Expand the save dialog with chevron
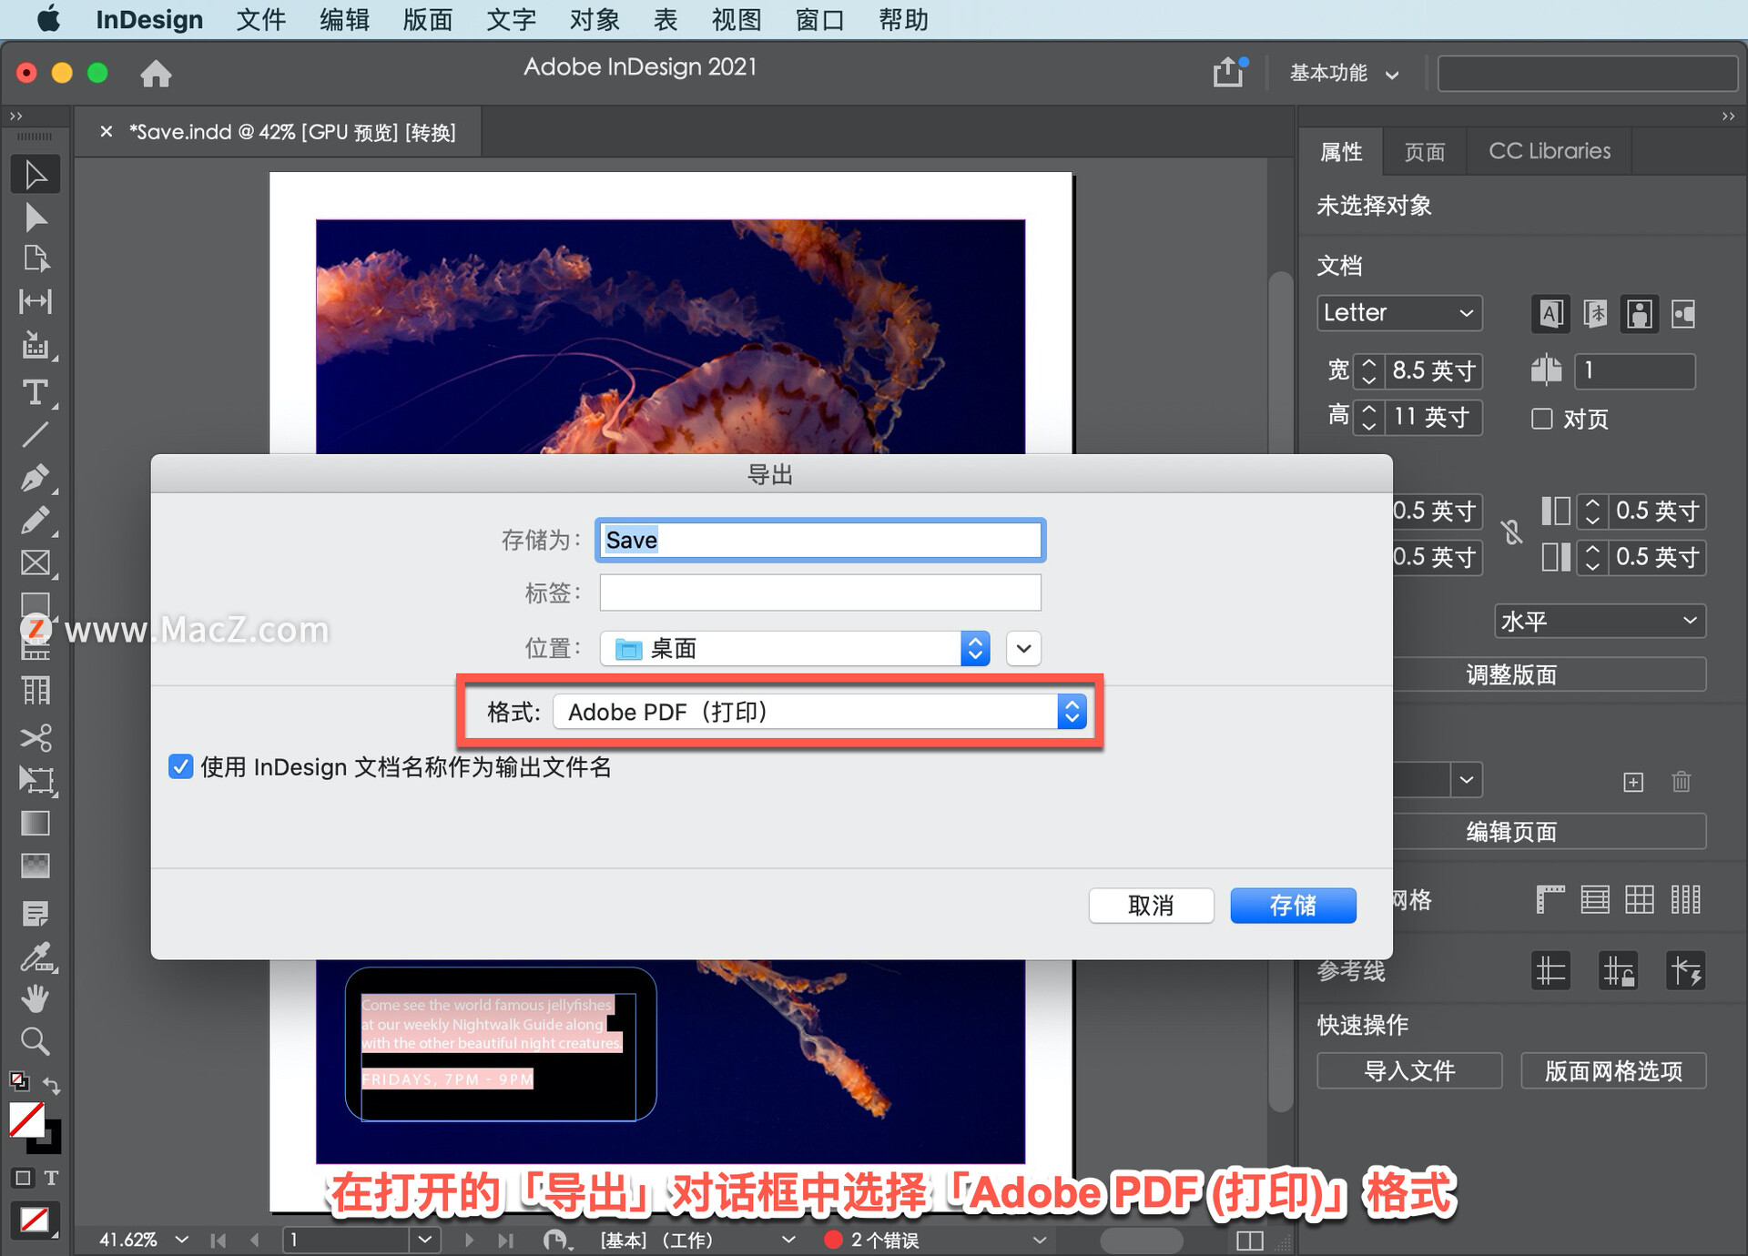This screenshot has height=1256, width=1748. tap(1023, 648)
